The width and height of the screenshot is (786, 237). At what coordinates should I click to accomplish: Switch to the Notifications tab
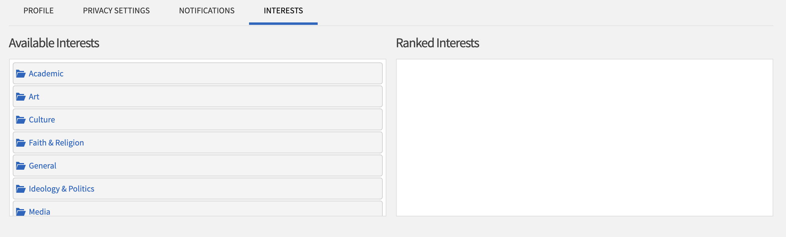point(207,11)
